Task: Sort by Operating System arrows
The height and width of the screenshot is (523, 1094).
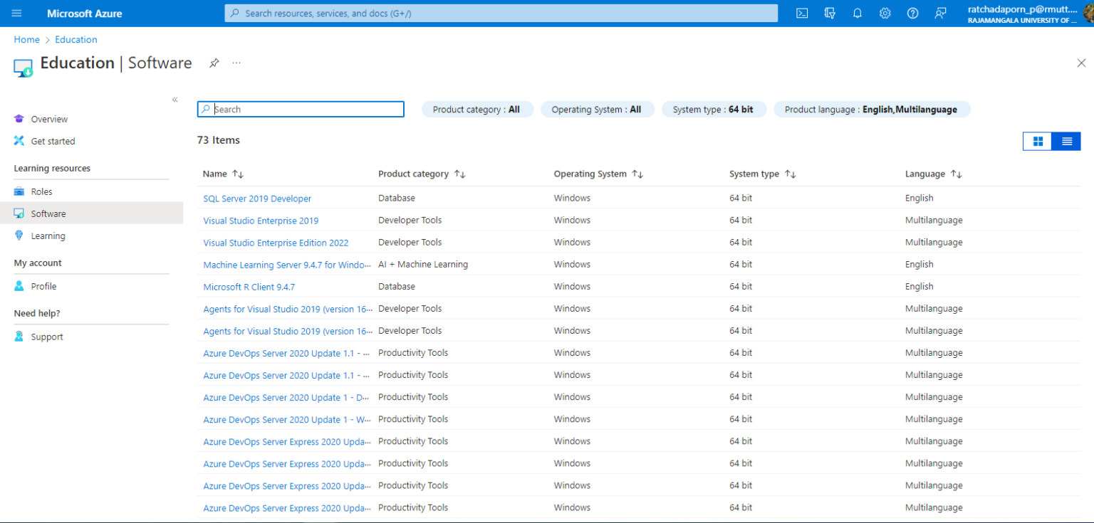Action: click(638, 174)
